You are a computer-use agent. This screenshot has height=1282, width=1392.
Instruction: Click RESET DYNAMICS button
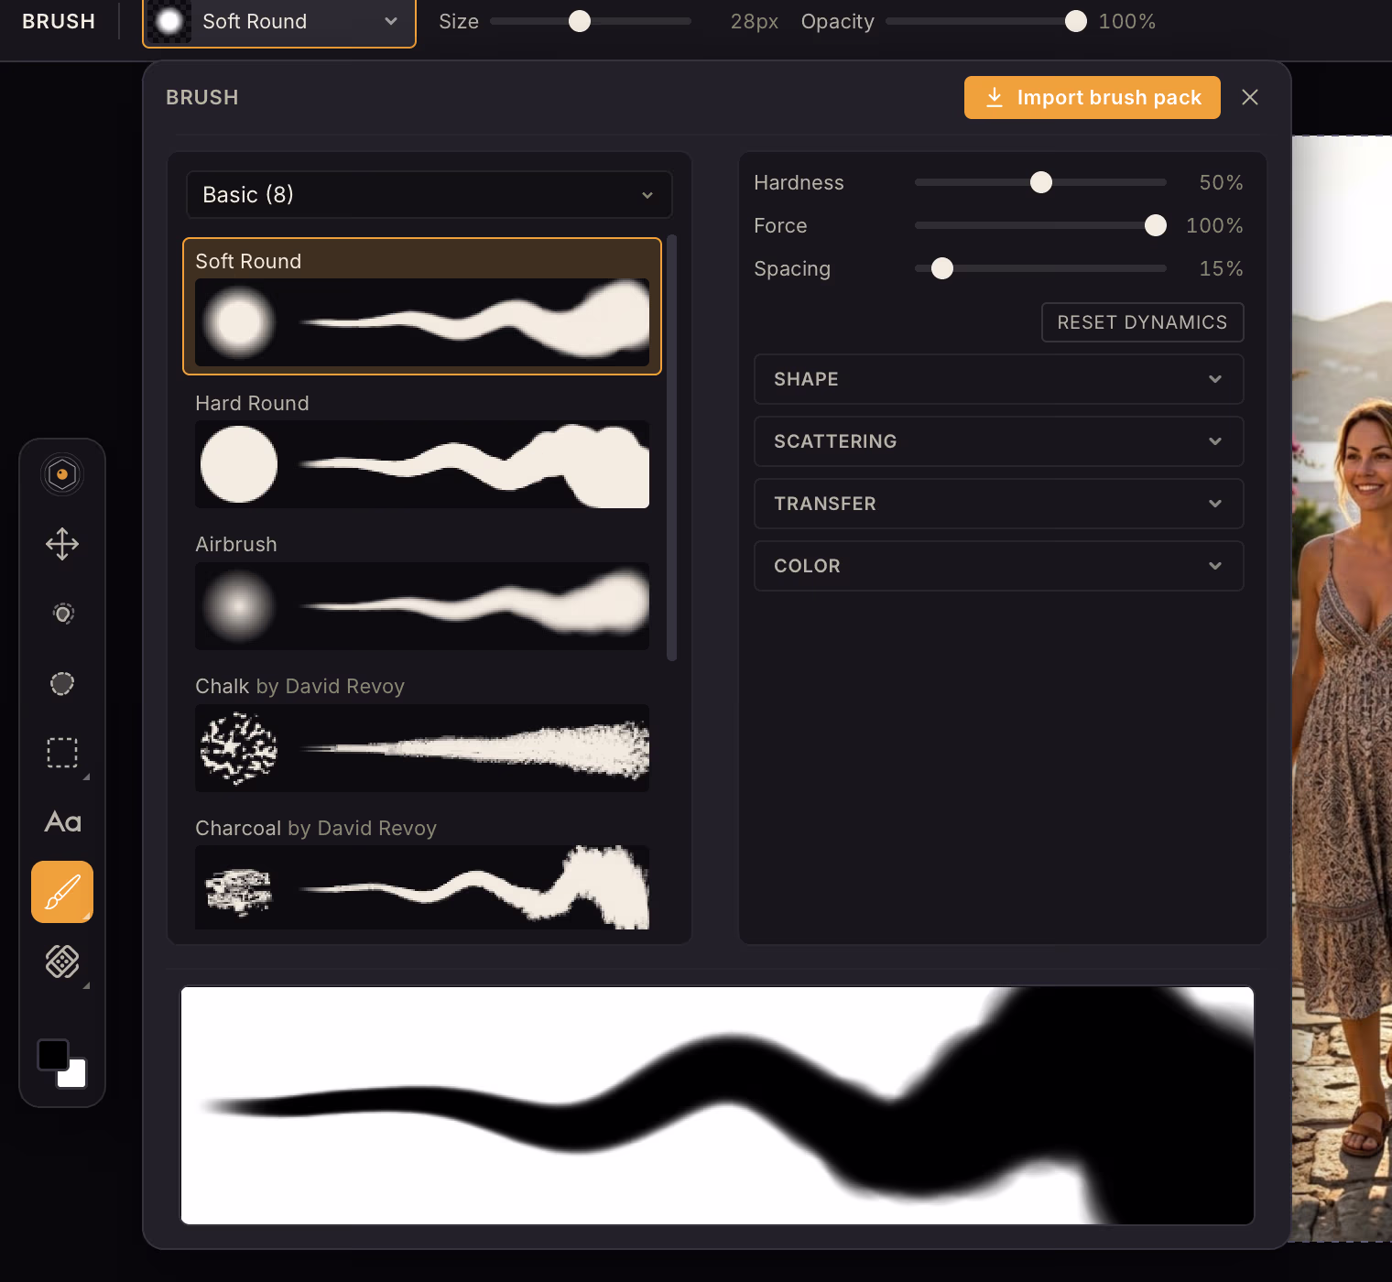coord(1143,322)
